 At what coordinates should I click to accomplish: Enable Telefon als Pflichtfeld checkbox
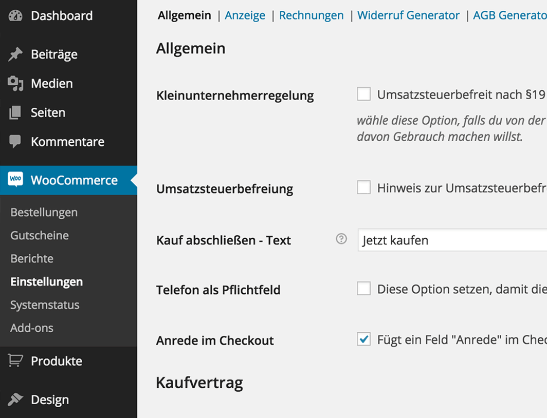point(363,289)
